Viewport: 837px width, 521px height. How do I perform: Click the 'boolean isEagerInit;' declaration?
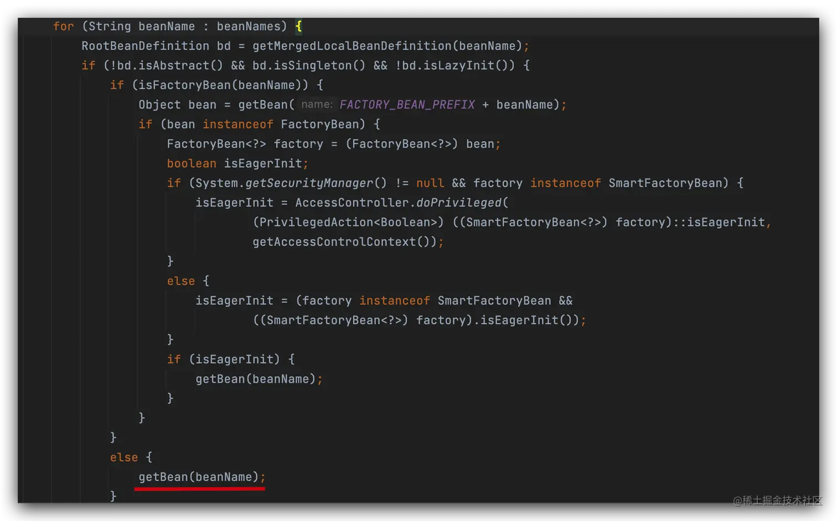(x=237, y=164)
